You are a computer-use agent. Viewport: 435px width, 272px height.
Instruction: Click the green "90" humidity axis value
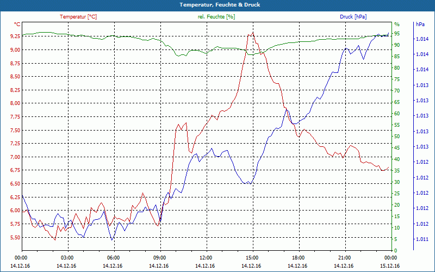397,45
